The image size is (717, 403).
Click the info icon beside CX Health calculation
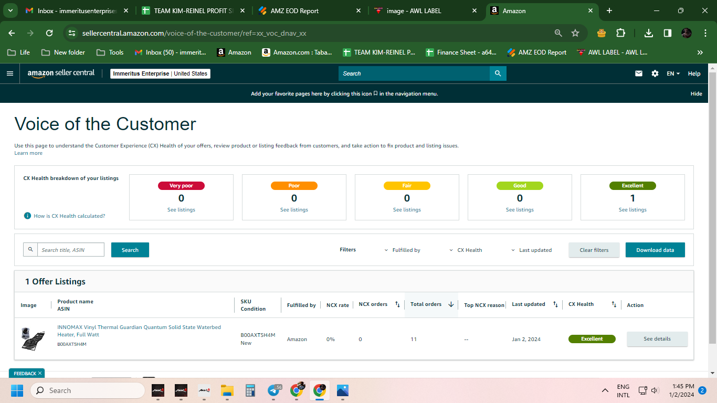pyautogui.click(x=27, y=216)
